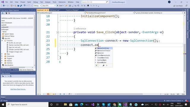Click Add SQL Server icon in explorer toolbar
The width and height of the screenshot is (190, 107).
click(6, 13)
